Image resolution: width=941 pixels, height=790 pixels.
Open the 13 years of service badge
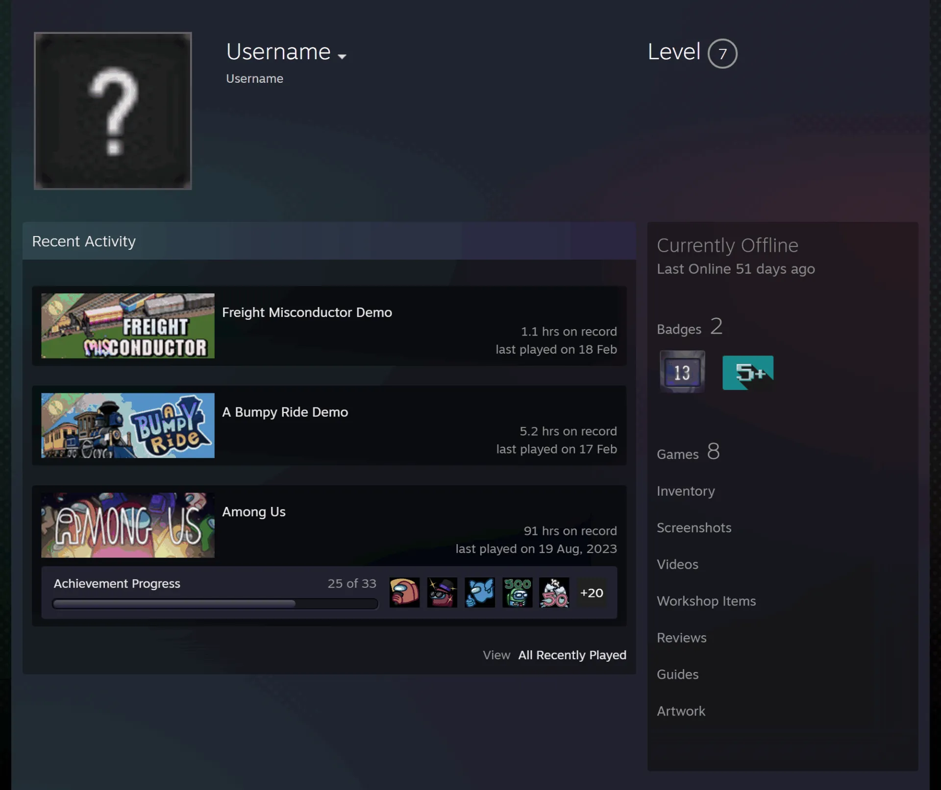point(682,372)
